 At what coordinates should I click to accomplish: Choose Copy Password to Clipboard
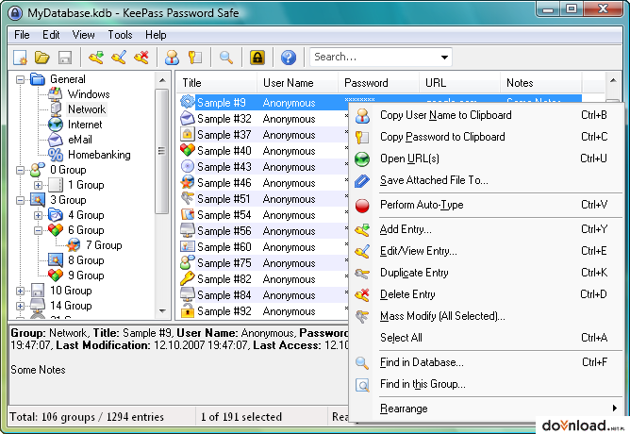pos(486,137)
